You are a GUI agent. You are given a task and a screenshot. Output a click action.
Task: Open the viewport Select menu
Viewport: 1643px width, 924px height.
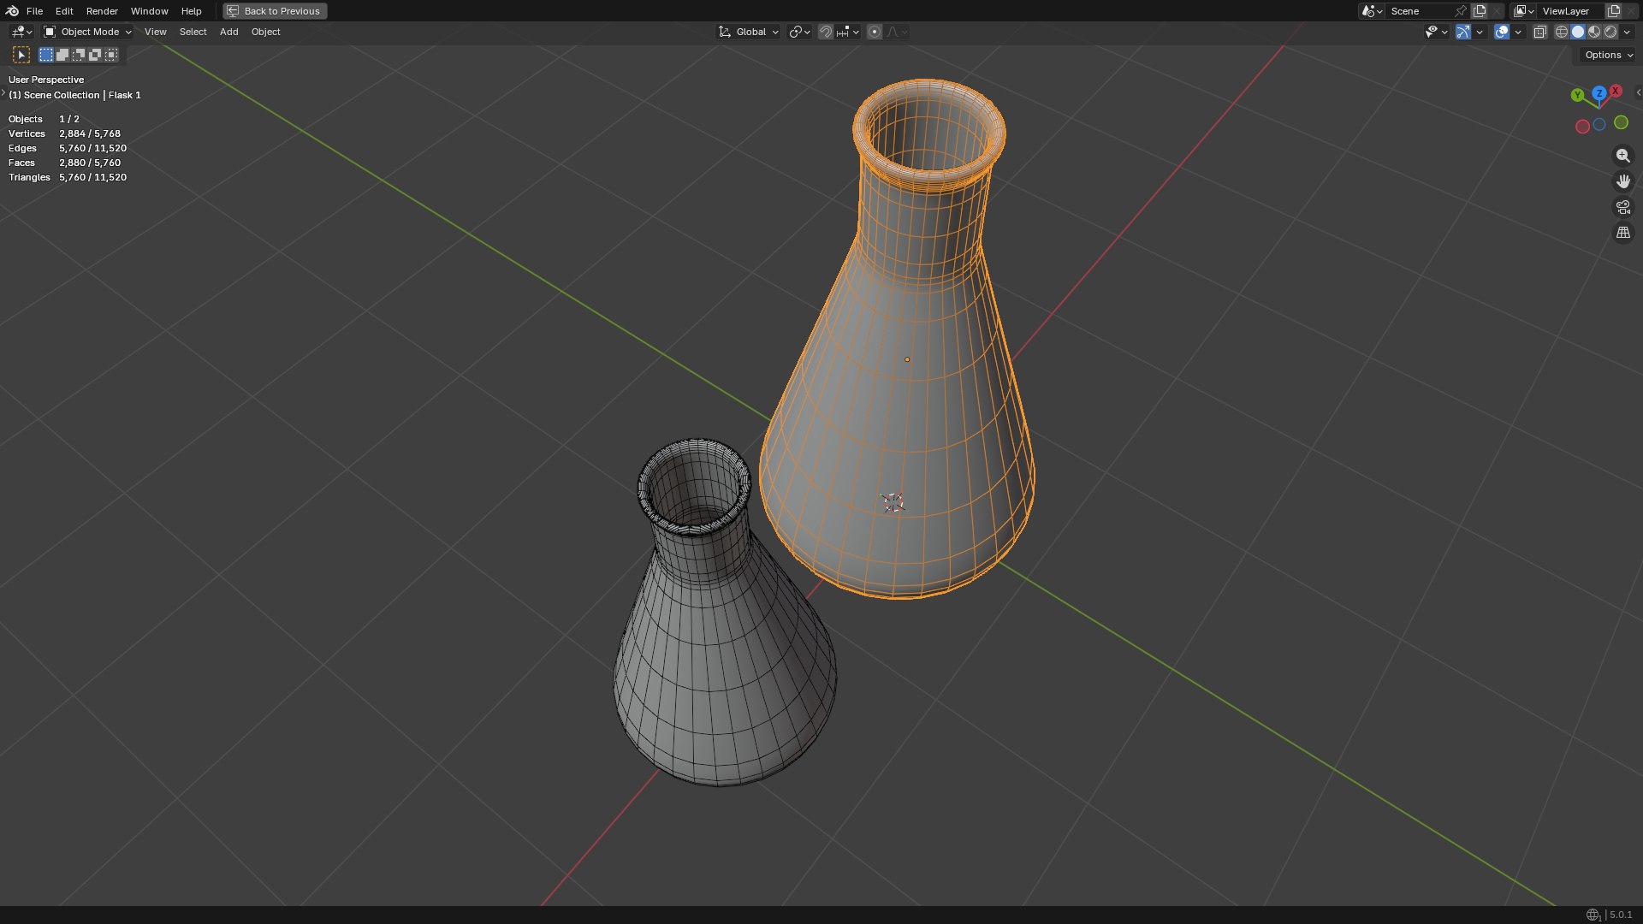tap(193, 32)
